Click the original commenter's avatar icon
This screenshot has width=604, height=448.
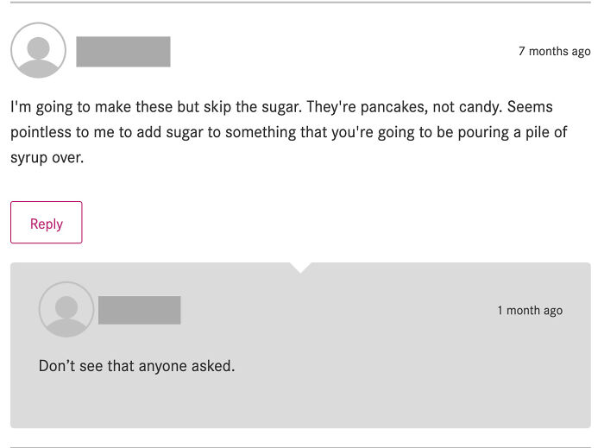38,51
